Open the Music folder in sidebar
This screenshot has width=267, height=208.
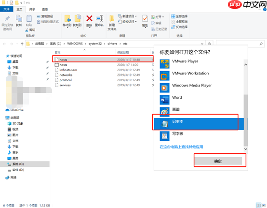point(13,152)
